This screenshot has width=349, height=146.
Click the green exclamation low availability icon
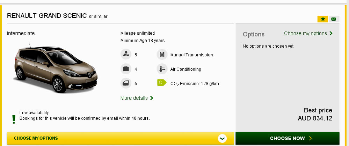[x=14, y=119]
